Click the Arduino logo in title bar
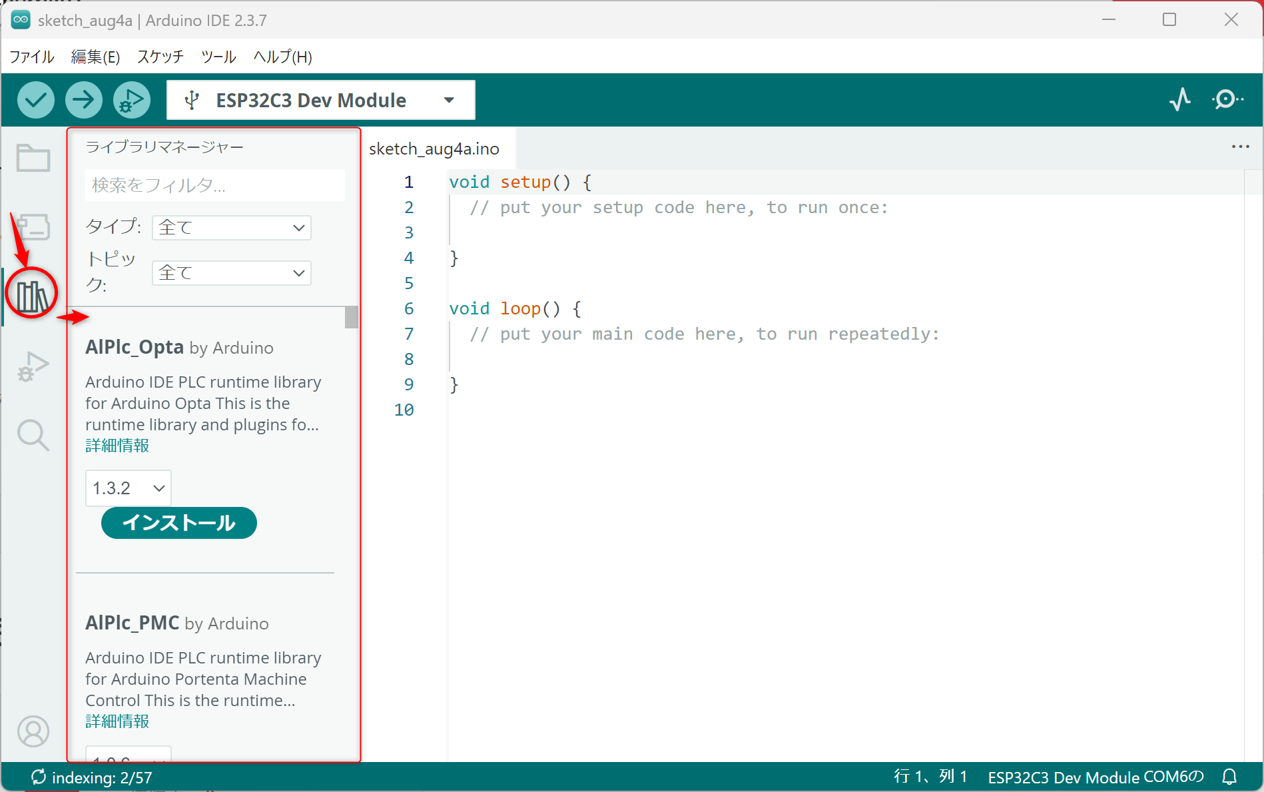 [21, 20]
